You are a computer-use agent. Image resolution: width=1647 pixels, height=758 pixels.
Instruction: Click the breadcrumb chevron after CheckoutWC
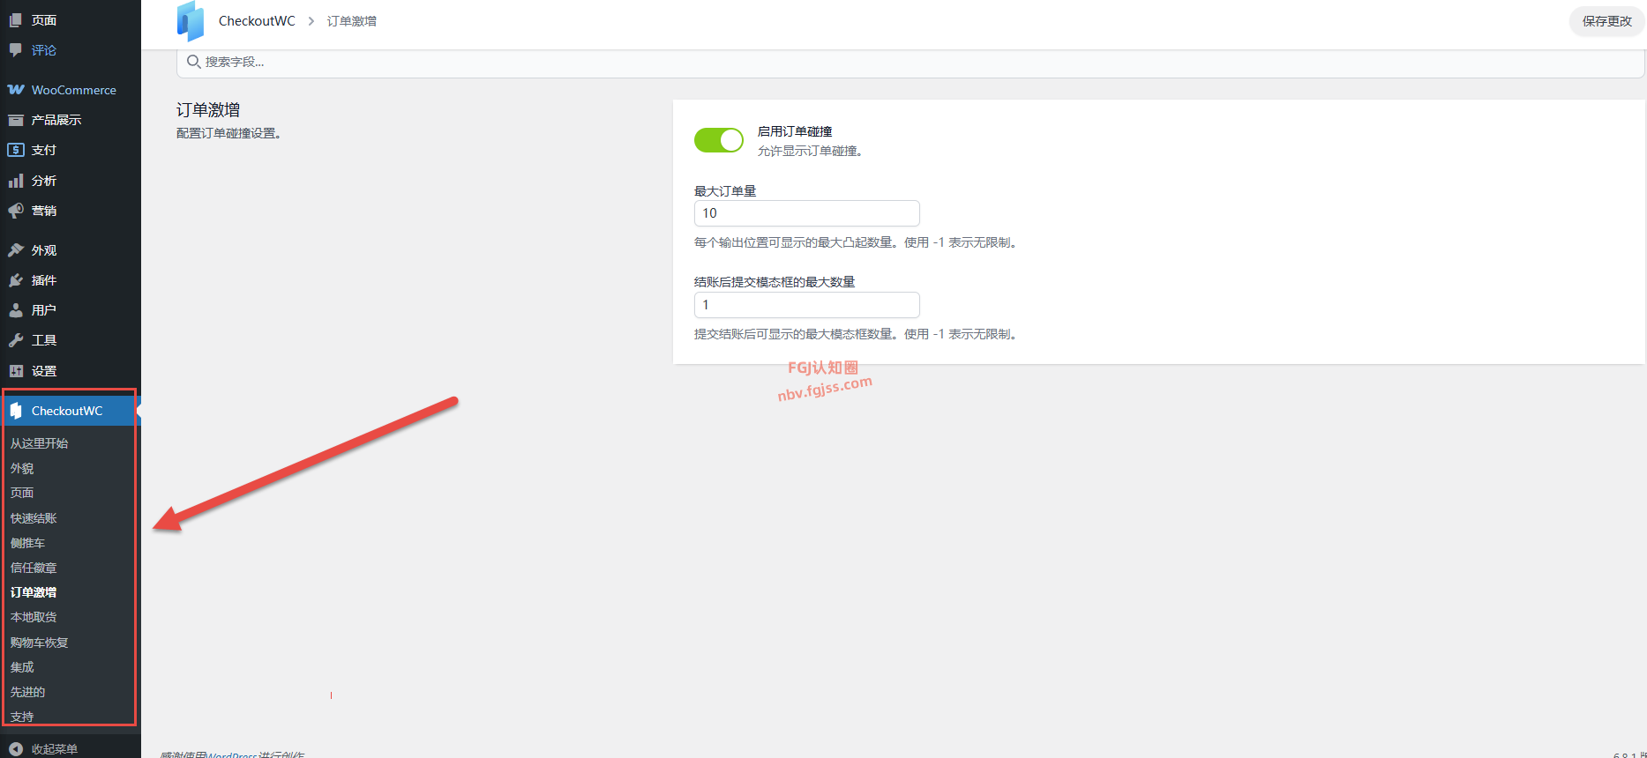point(311,21)
